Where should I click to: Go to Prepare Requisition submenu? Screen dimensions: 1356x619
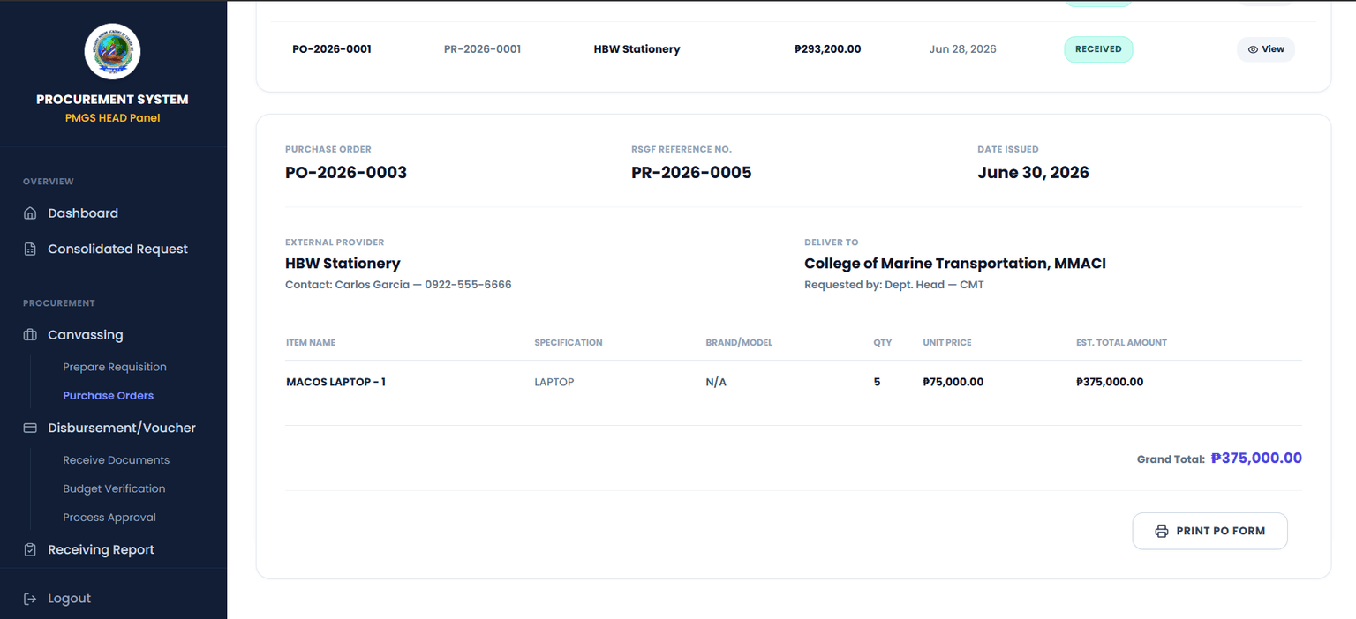pyautogui.click(x=115, y=367)
